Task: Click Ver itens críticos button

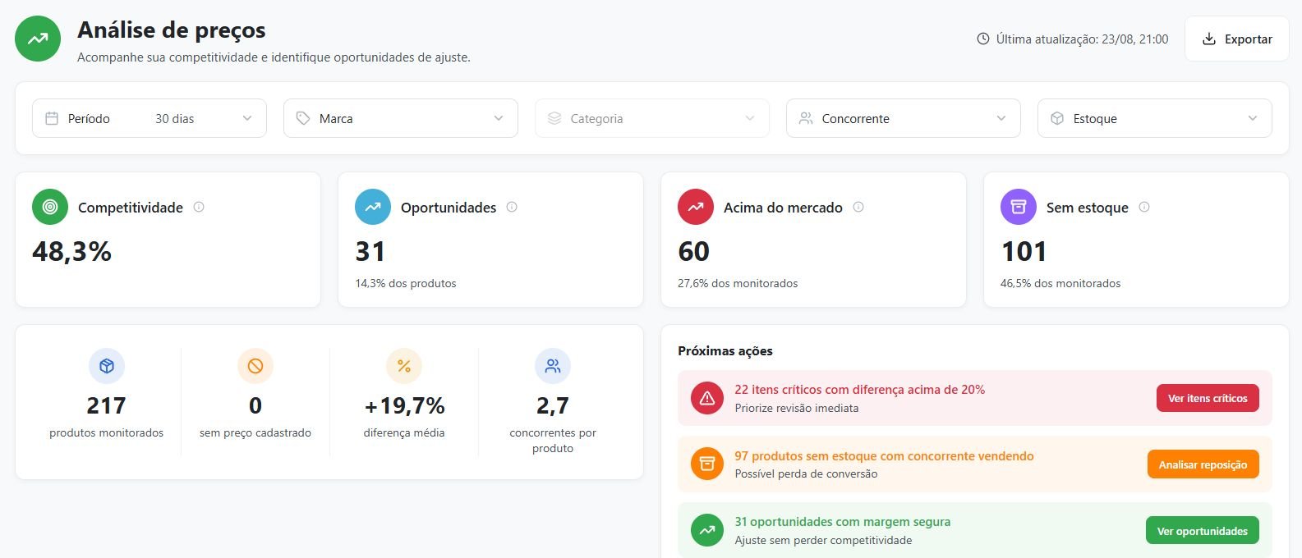Action: pyautogui.click(x=1208, y=398)
